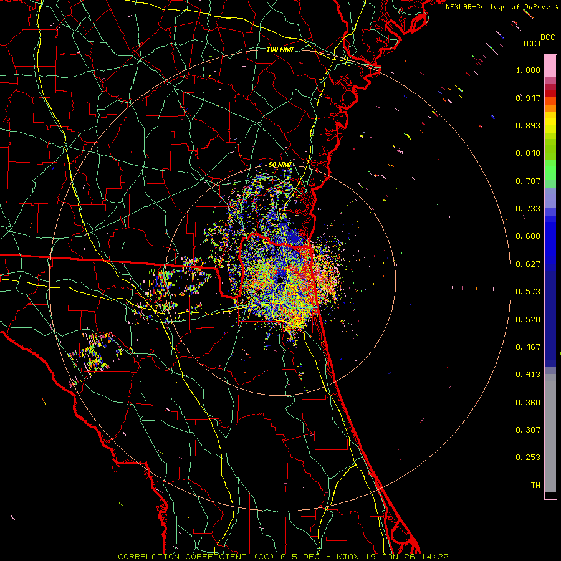
Task: Select the 0.467 scale value
Action: click(528, 347)
